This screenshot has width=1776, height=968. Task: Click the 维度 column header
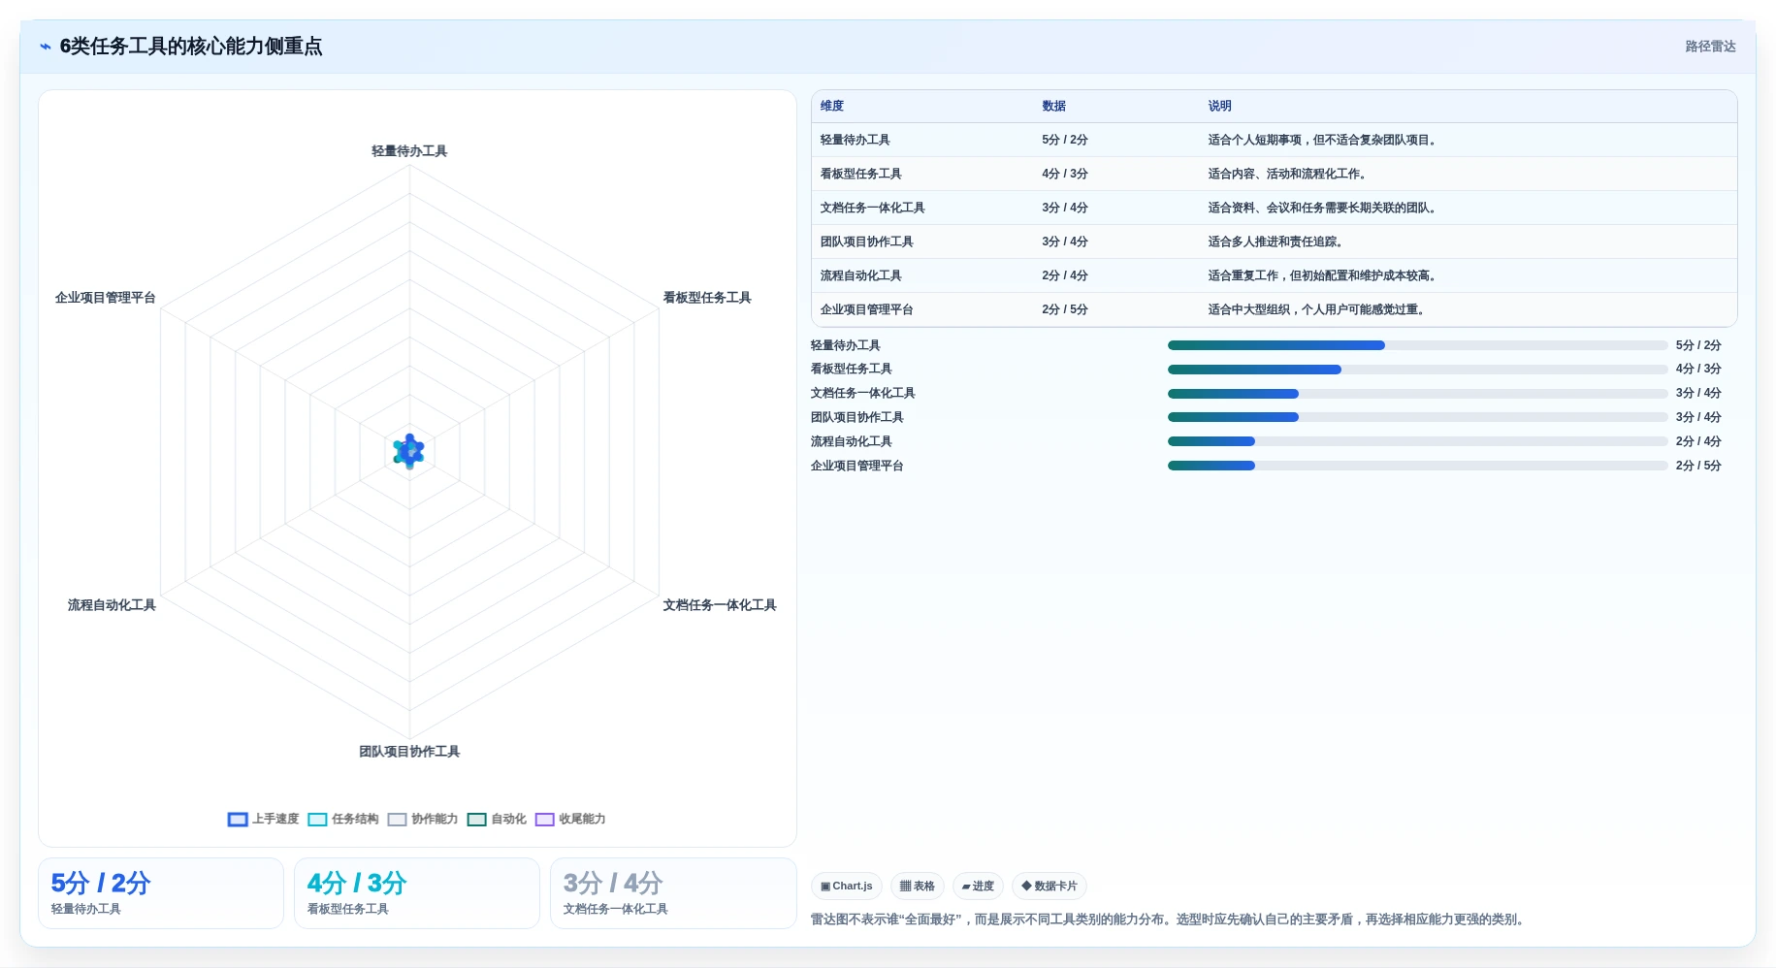click(x=832, y=106)
